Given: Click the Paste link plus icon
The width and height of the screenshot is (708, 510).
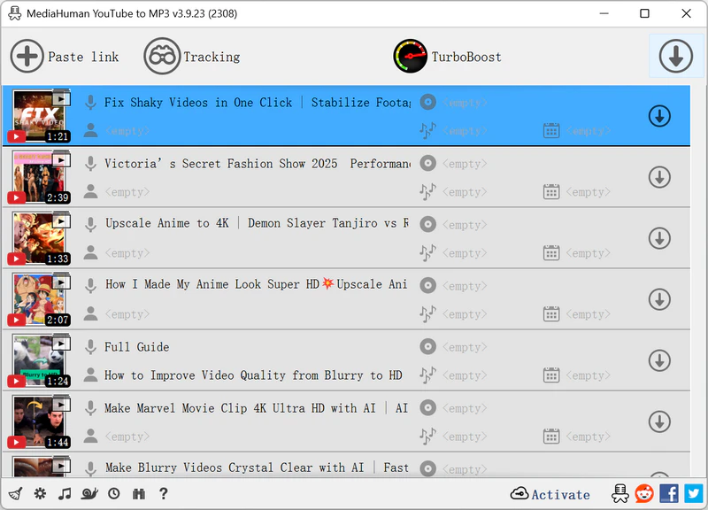Looking at the screenshot, I should [x=27, y=57].
